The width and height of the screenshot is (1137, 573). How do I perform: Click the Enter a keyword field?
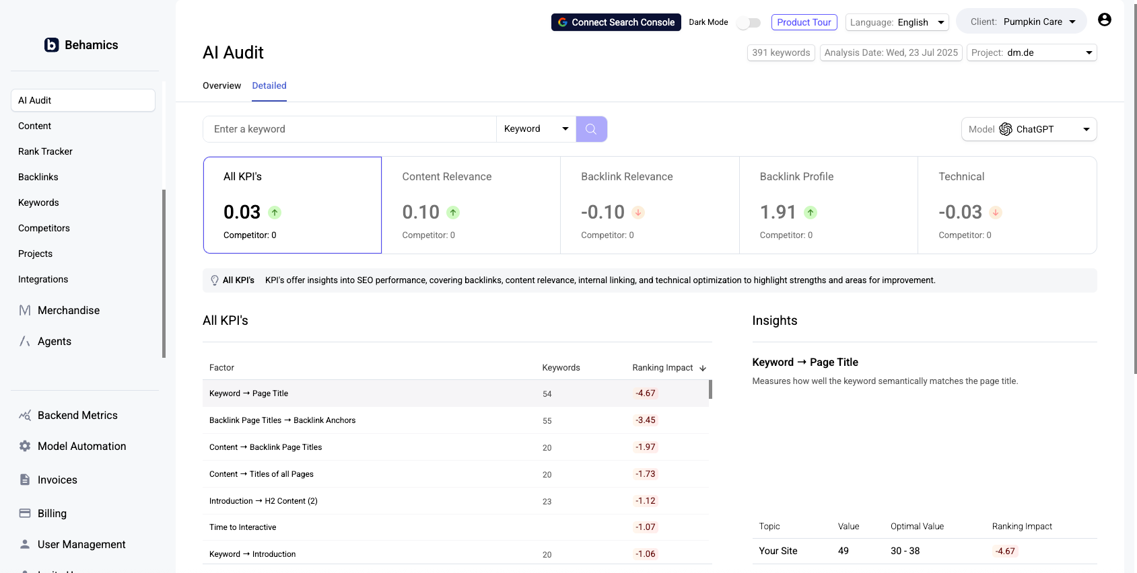click(349, 129)
